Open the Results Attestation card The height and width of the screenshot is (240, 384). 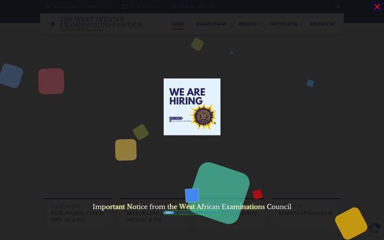pos(306,213)
